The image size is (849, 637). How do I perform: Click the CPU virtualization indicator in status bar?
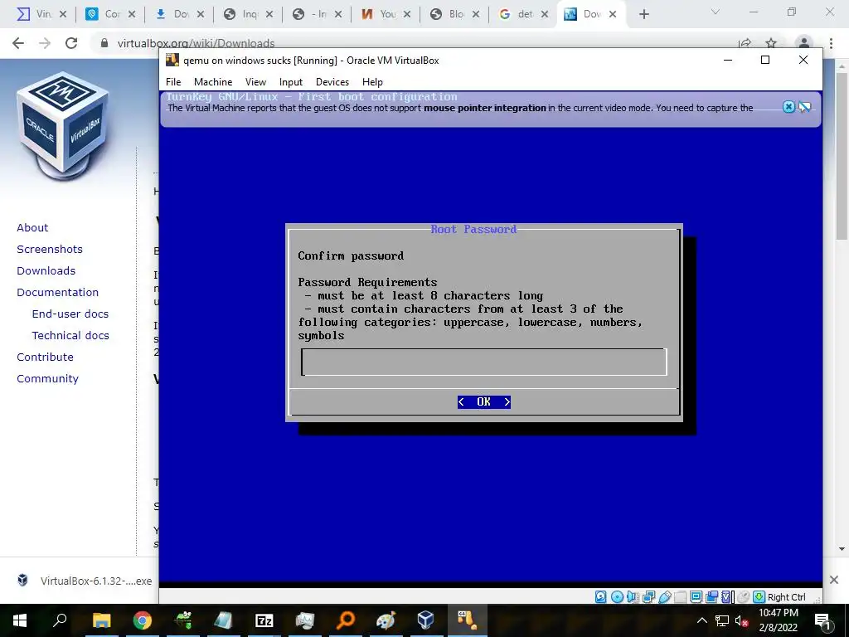pos(726,597)
